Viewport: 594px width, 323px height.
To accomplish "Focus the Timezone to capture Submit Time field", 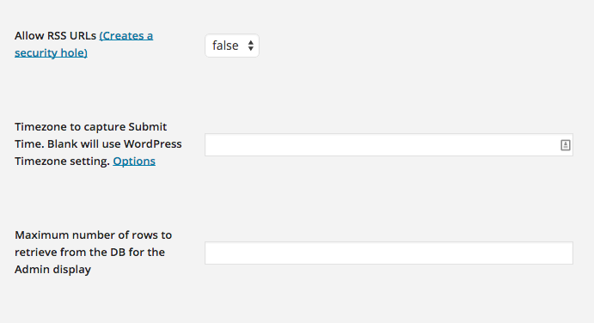I will coord(389,144).
